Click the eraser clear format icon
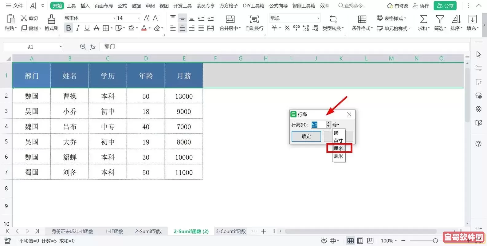This screenshot has height=246, width=487. coord(157,28)
